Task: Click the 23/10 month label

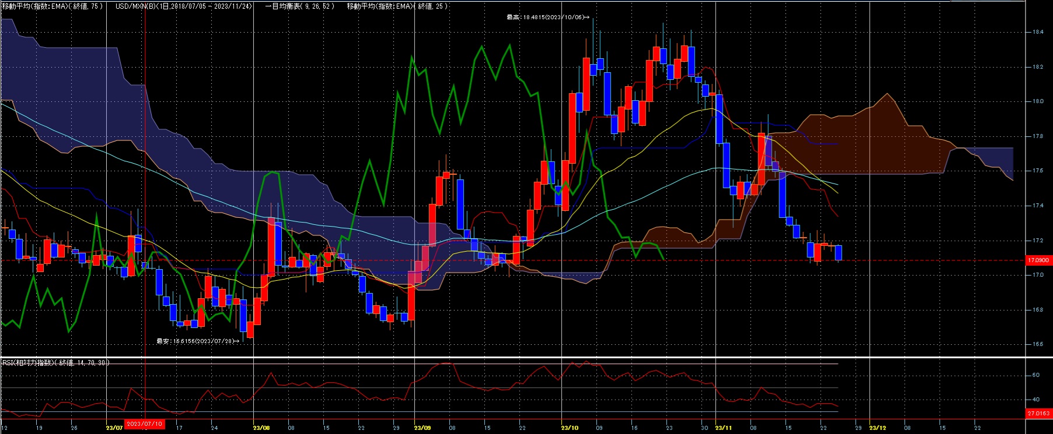Action: (x=569, y=428)
